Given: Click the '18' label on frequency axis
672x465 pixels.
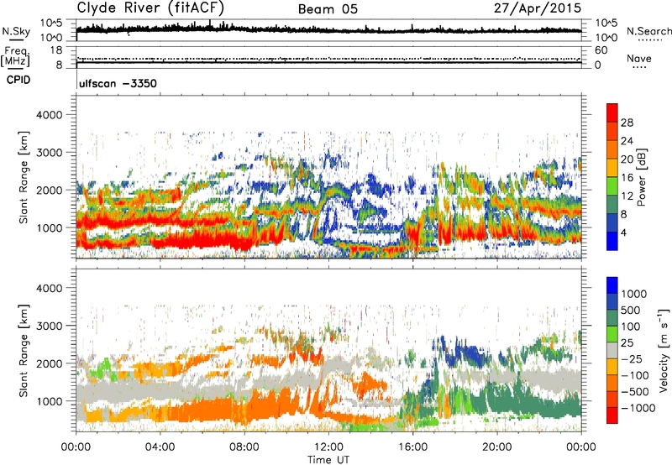Looking at the screenshot, I should pos(56,50).
